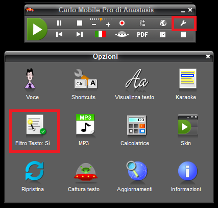Open the PDF tool
The image size is (218, 208).
pyautogui.click(x=142, y=35)
